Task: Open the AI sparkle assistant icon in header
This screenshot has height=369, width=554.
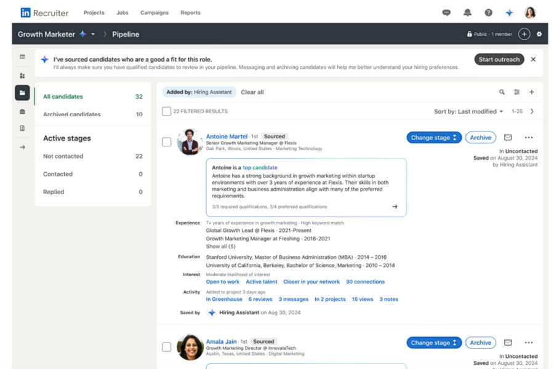Action: click(x=509, y=13)
